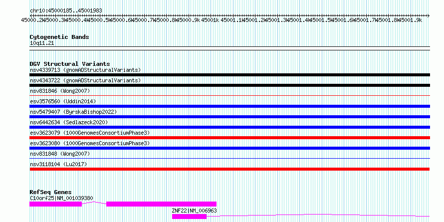
Task: Click the C10orf25 intron connector line
Action: (94, 203)
